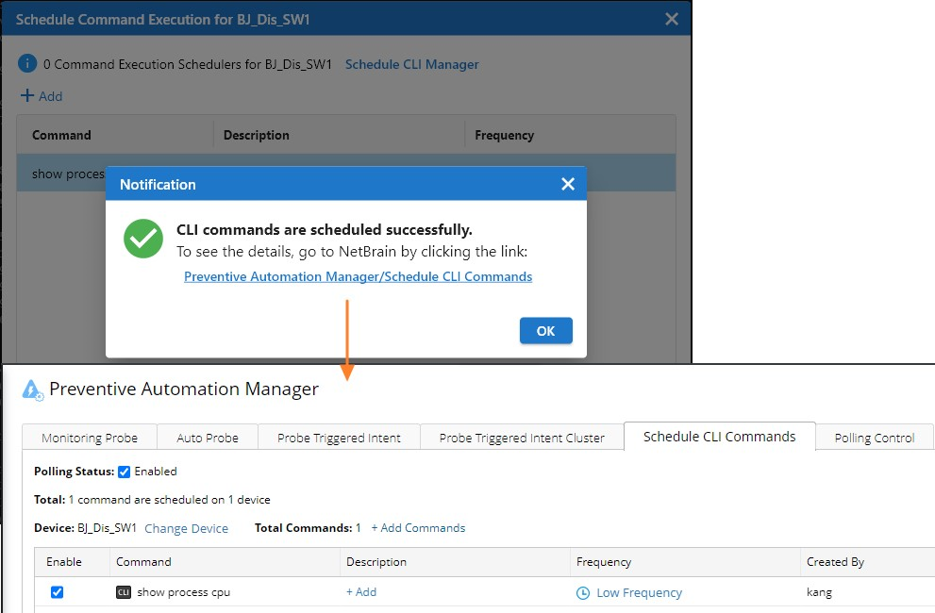Image resolution: width=935 pixels, height=613 pixels.
Task: Switch to the Monitoring Probe tab
Action: coord(90,438)
